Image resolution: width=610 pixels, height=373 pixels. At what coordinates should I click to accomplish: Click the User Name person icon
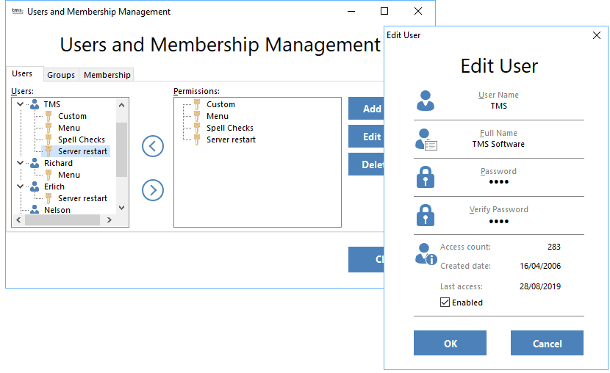[426, 101]
